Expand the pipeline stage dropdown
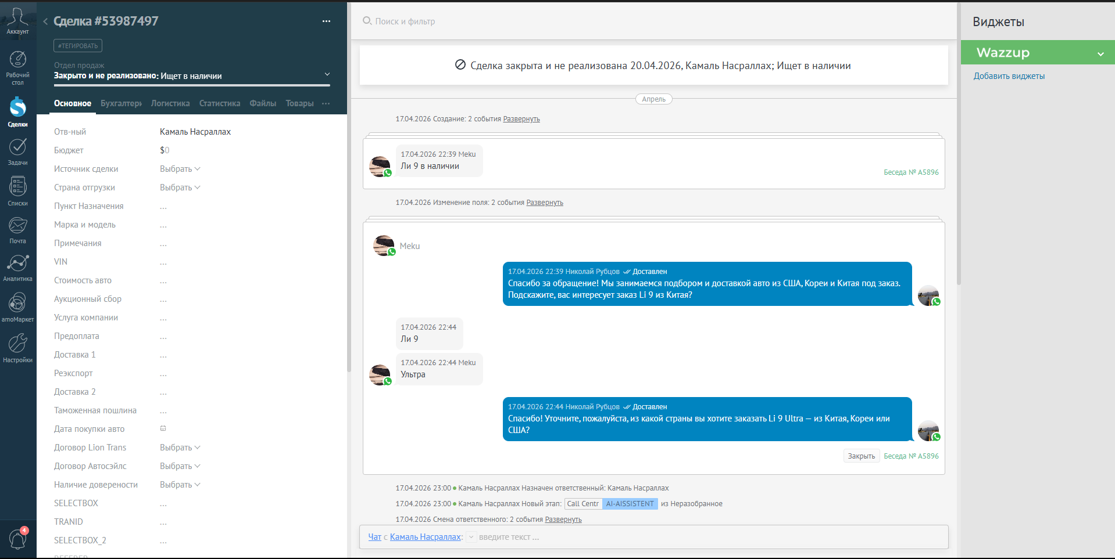Screen dimensions: 1115x559 (x=327, y=74)
